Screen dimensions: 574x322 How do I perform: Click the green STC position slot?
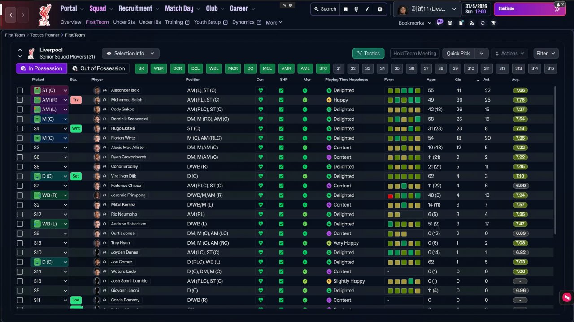[x=323, y=68]
